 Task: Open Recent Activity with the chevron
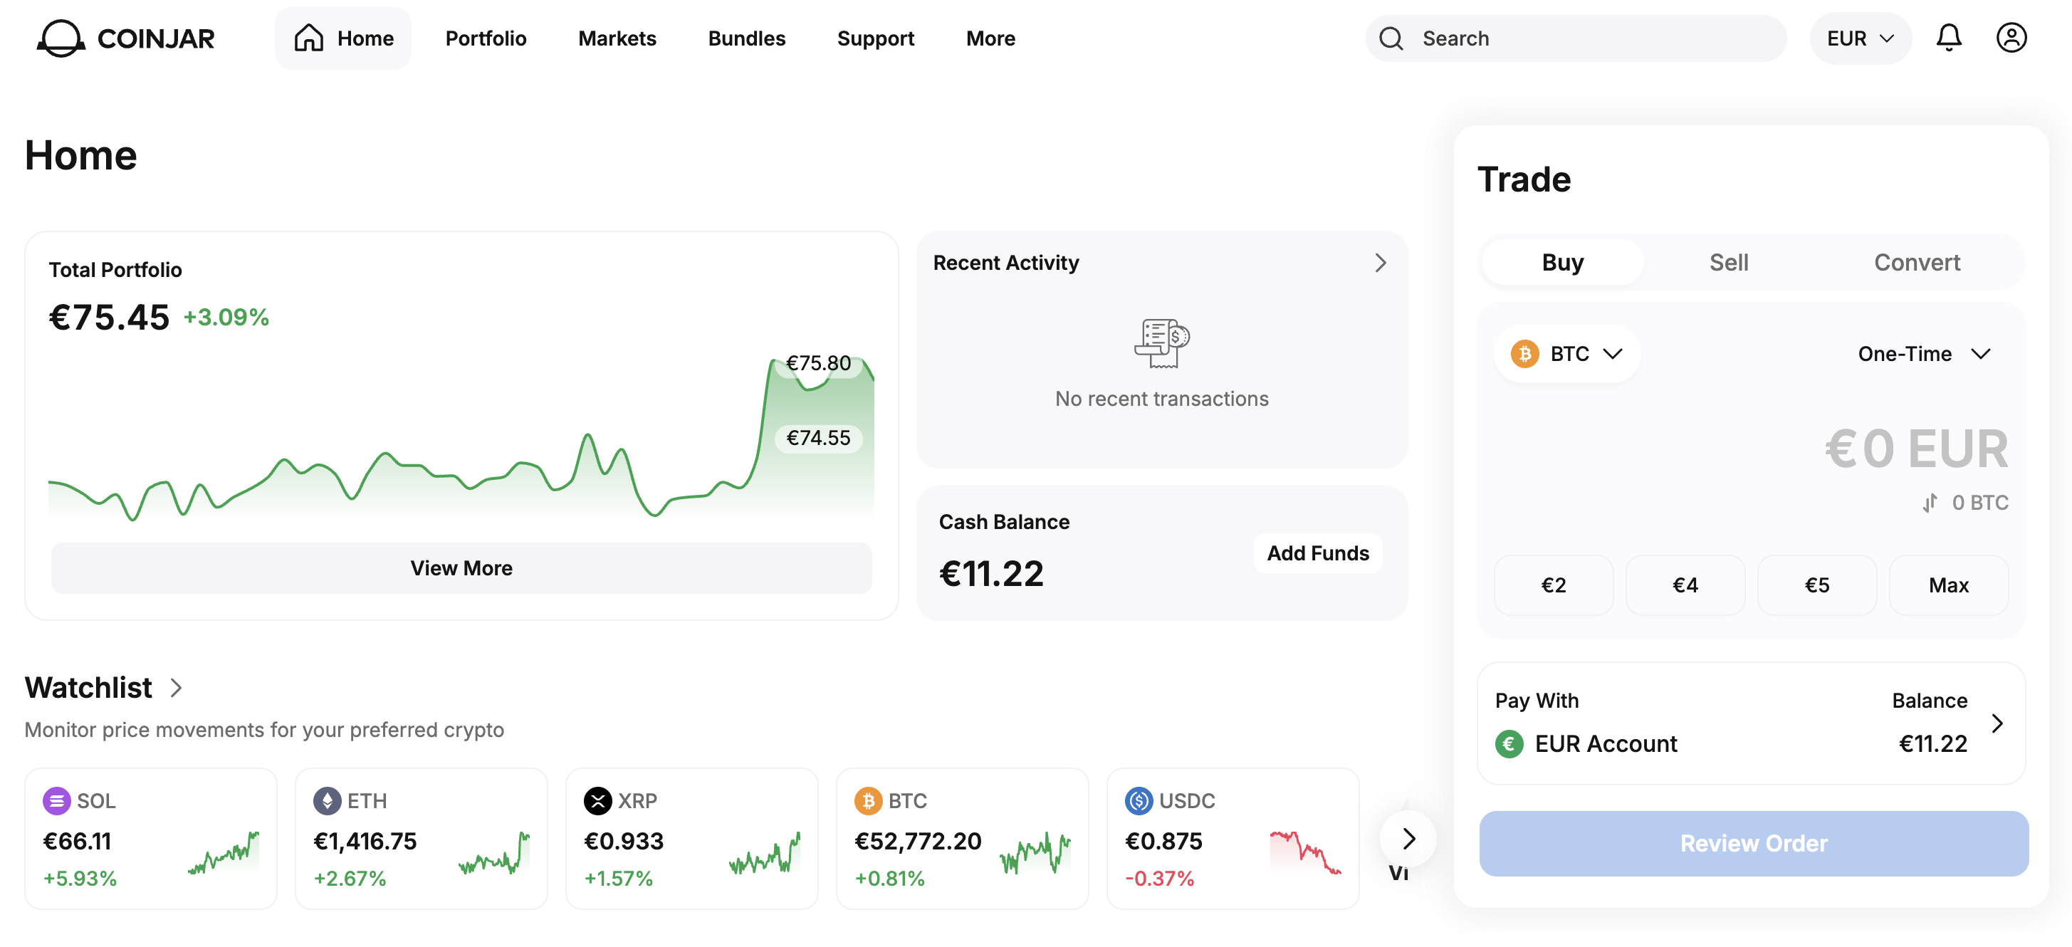(1380, 263)
